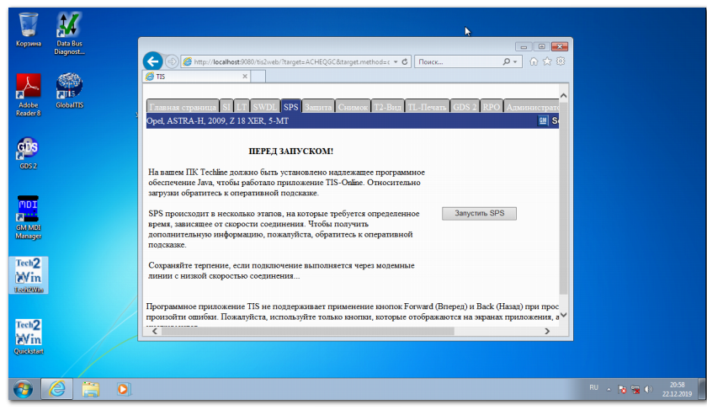
Task: Open GlobalTIS desktop shortcut
Action: click(69, 90)
